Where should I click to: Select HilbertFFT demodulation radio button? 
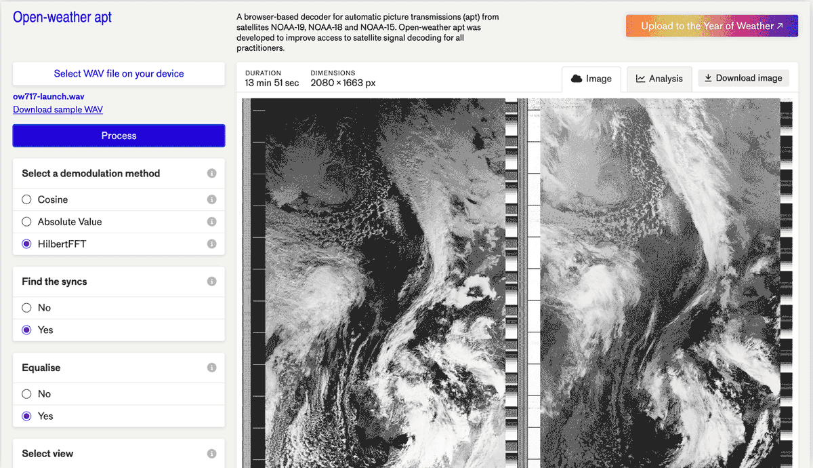point(26,243)
